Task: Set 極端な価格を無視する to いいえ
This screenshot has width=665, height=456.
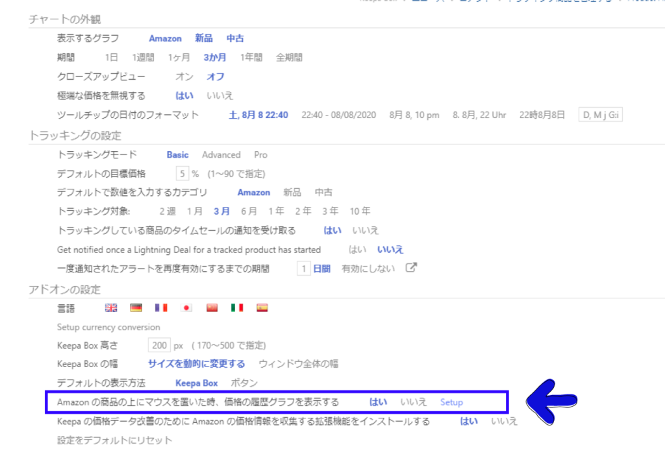Action: click(220, 95)
